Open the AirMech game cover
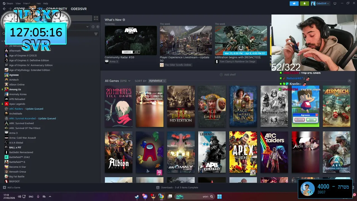 [x=336, y=106]
